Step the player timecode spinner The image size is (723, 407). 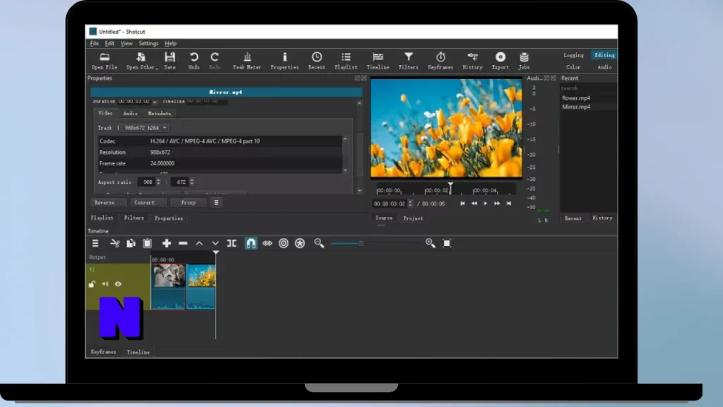410,203
